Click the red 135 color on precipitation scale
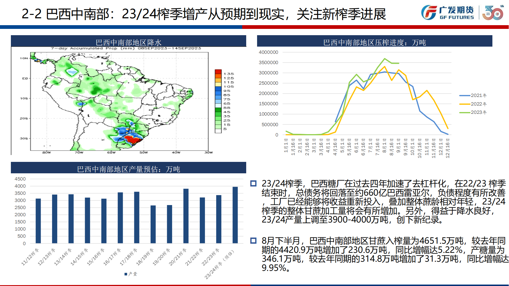Viewport: 509px width, 286px height. click(x=218, y=72)
